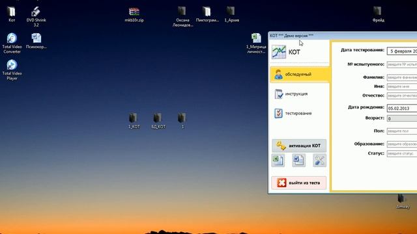Open the 1_Матрица личност... Excel file
The image size is (417, 234).
coord(256,44)
